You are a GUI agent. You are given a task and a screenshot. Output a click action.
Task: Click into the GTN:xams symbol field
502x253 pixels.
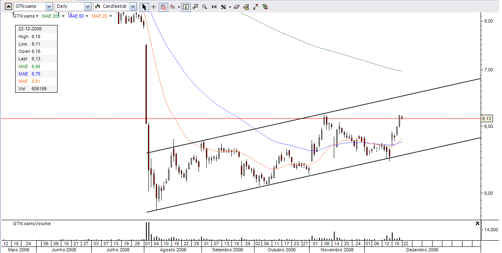pos(29,7)
